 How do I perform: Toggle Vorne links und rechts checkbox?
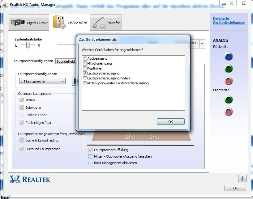22,140
